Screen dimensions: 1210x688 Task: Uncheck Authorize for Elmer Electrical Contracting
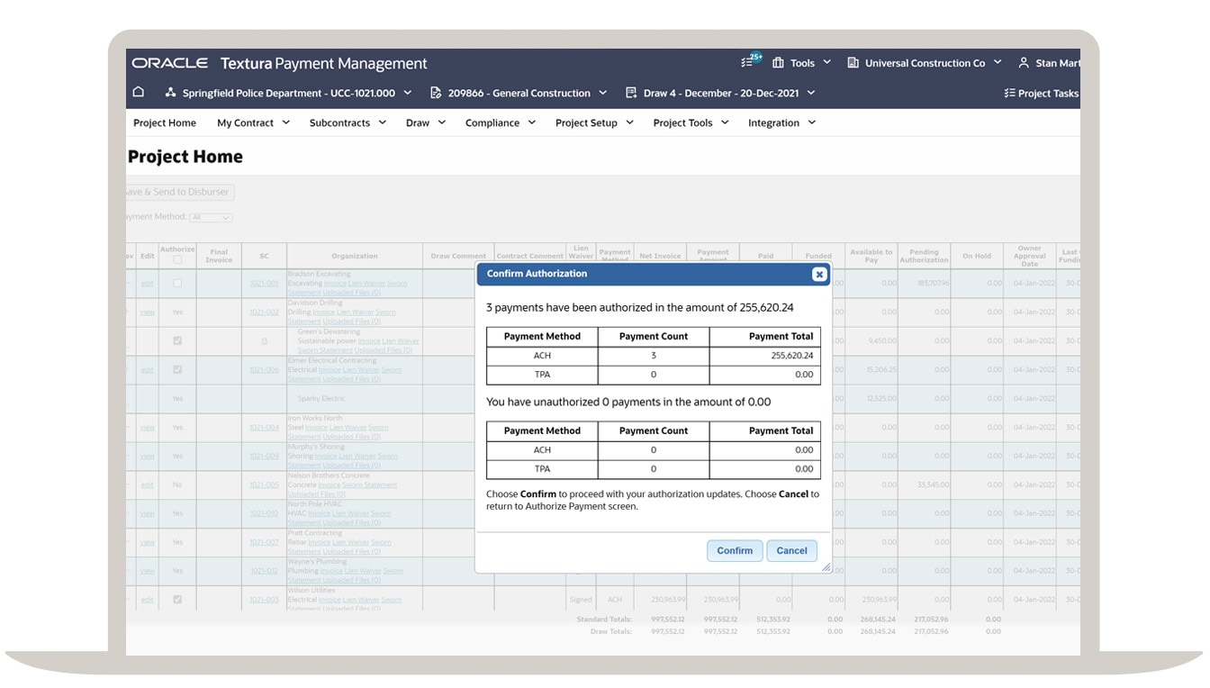177,369
